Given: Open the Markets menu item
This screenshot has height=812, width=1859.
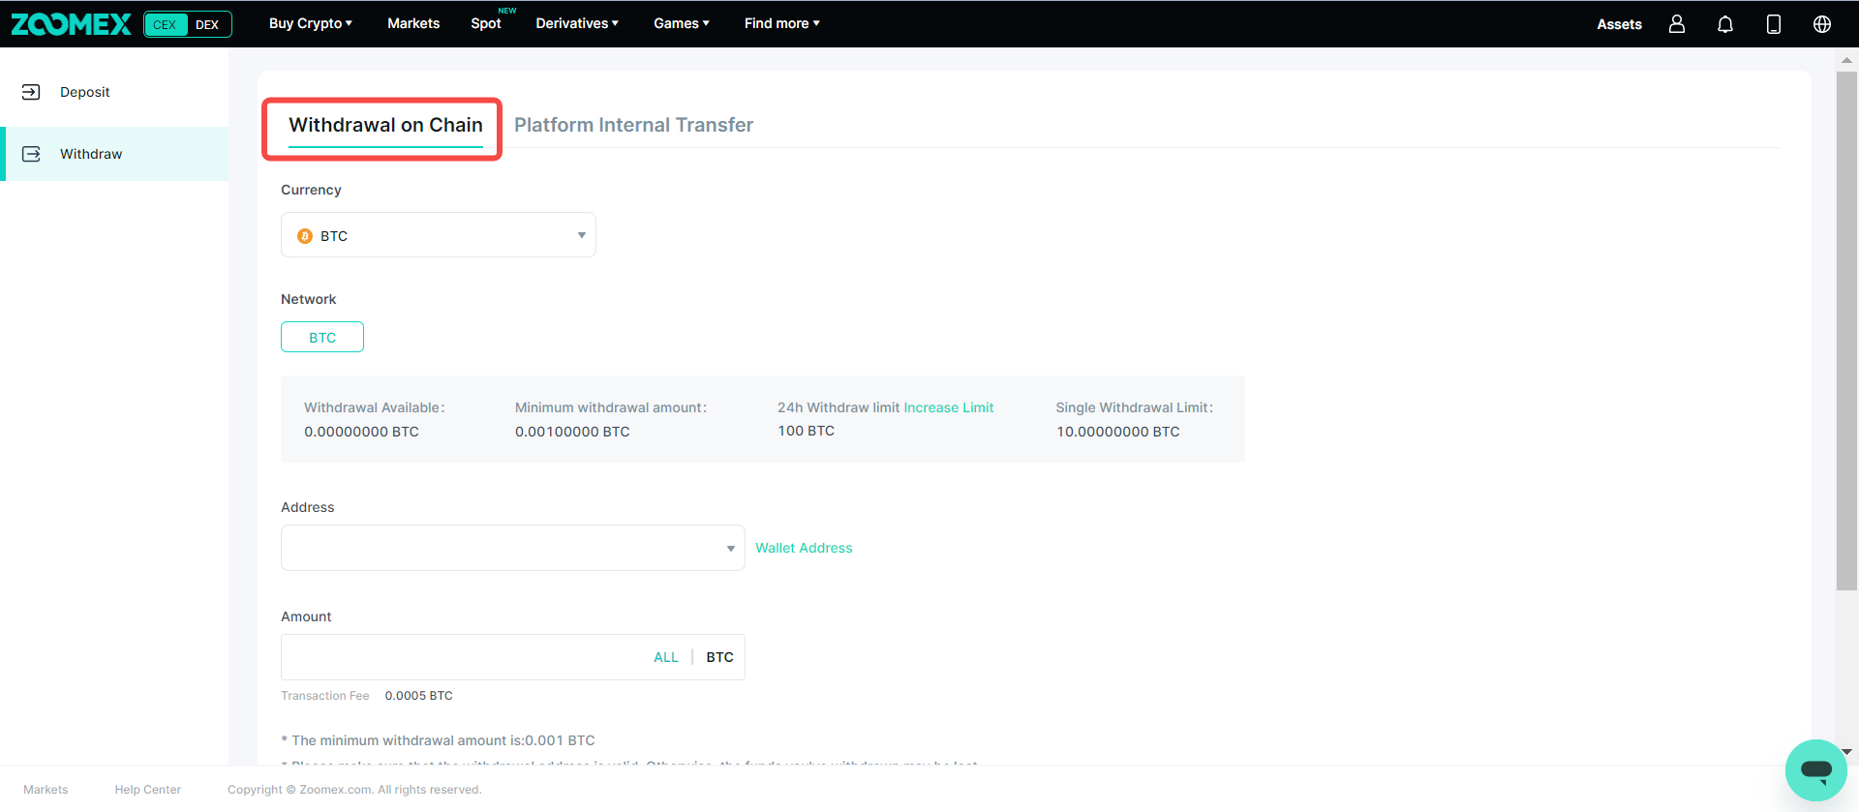Looking at the screenshot, I should (413, 23).
